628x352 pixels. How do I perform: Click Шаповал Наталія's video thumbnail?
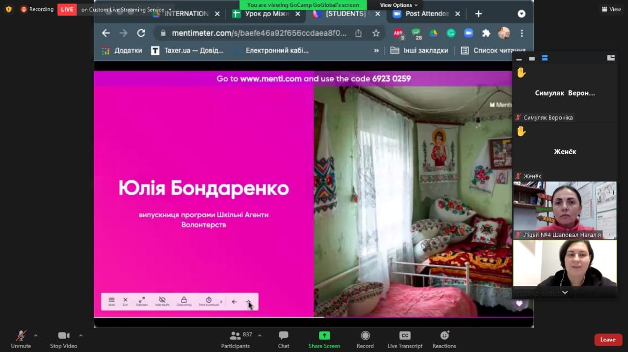(565, 210)
